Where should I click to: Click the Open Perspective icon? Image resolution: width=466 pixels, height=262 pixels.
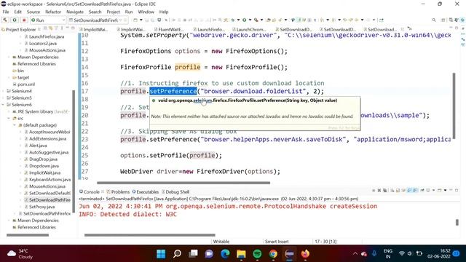tap(443, 20)
